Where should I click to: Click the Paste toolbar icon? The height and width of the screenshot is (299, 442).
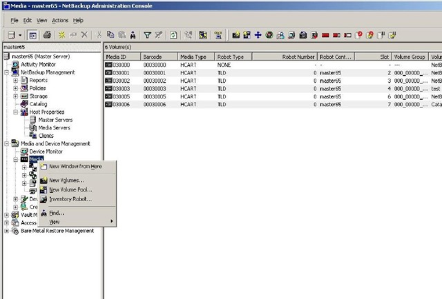pos(122,35)
